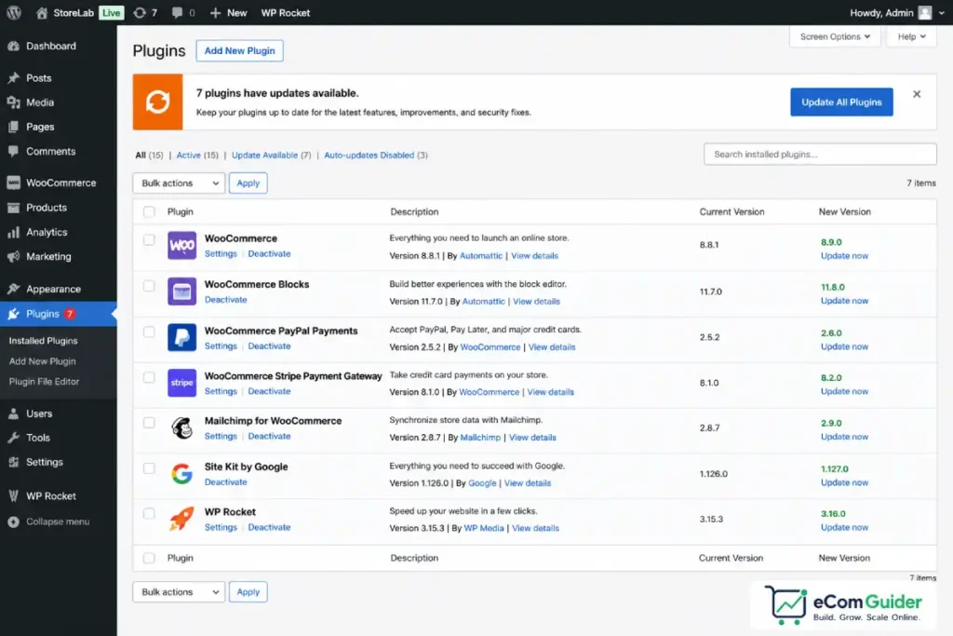
Task: Open the bottom Bulk actions dropdown
Action: click(179, 591)
